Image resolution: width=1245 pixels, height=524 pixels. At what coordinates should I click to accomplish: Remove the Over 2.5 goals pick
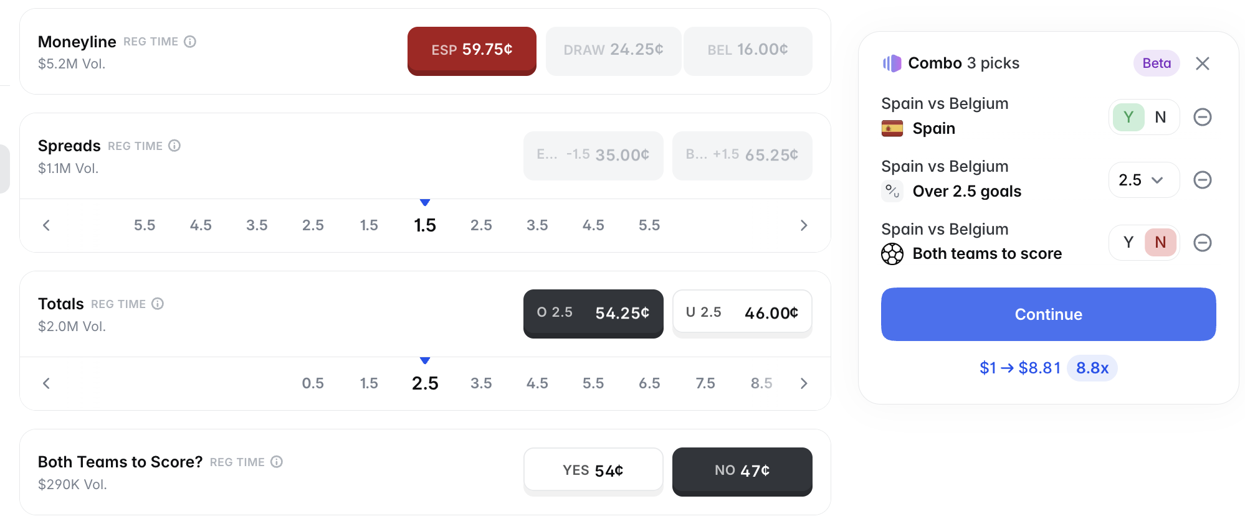pyautogui.click(x=1203, y=180)
